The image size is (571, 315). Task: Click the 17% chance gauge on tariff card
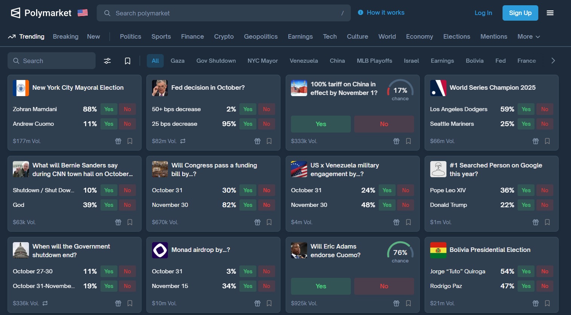coord(400,90)
